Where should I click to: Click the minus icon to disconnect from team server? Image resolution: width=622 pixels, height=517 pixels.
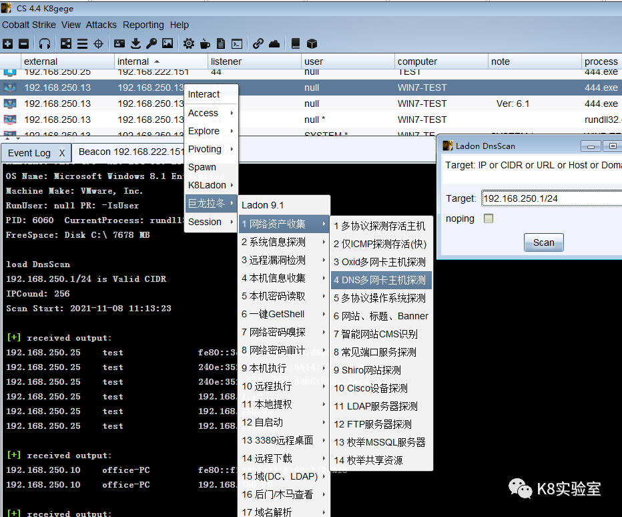(x=24, y=43)
